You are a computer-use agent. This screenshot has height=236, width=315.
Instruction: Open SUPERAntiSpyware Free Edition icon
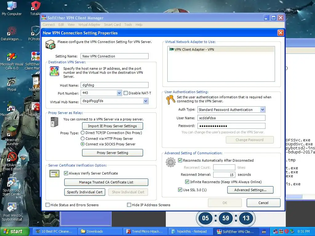tap(12, 162)
